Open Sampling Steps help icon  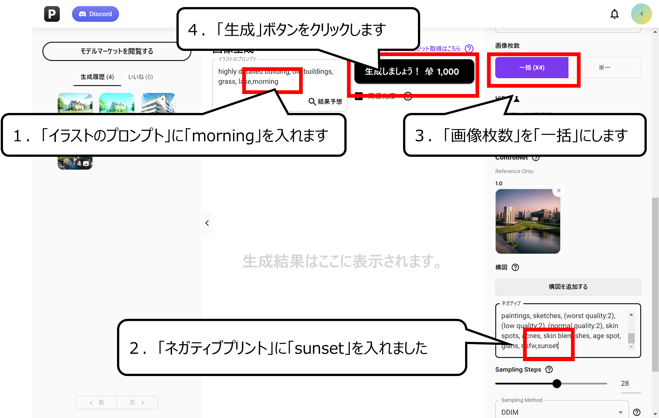tap(549, 369)
